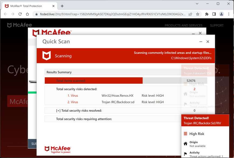Minimize the Quick Scan dialog
The image size is (234, 158).
coord(201,42)
